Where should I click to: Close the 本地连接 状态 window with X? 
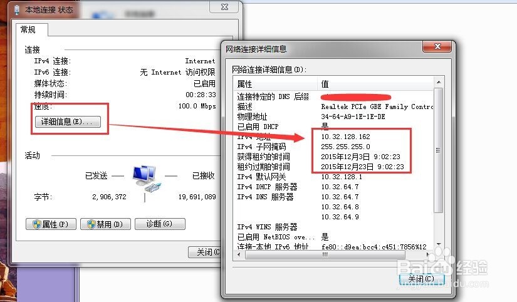coord(224,7)
